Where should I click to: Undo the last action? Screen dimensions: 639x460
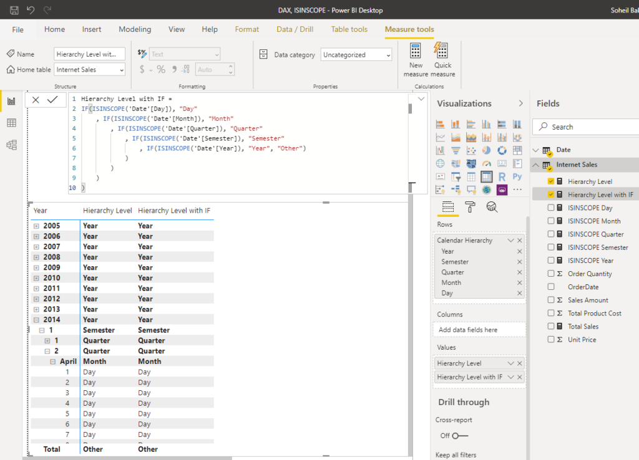tap(31, 10)
